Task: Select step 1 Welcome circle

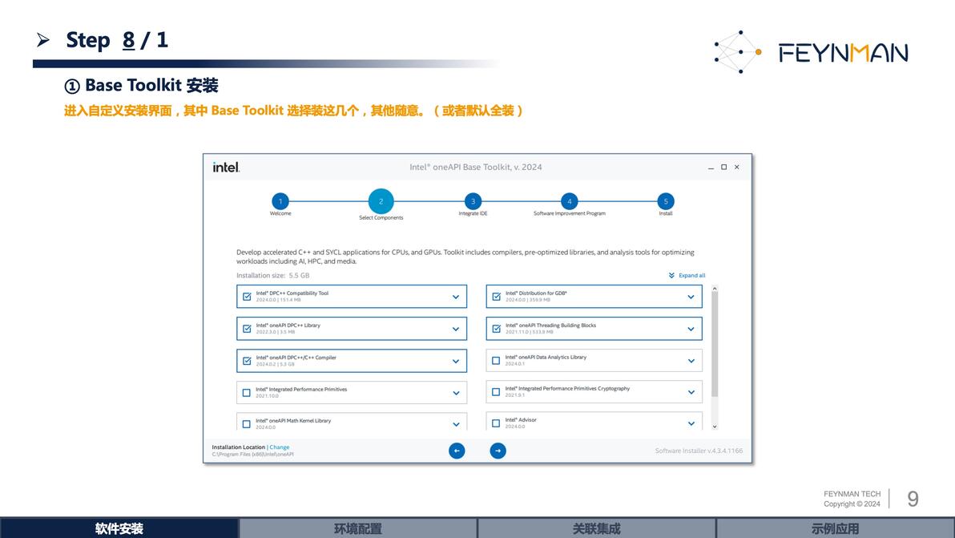Action: point(280,201)
